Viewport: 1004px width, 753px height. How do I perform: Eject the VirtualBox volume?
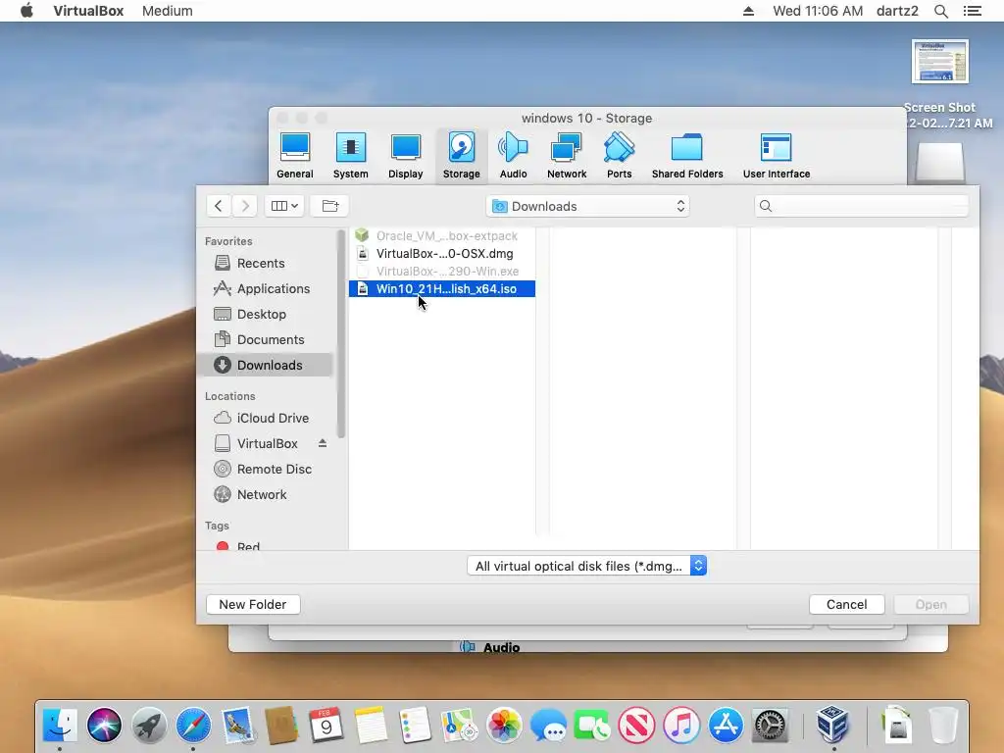pos(322,443)
